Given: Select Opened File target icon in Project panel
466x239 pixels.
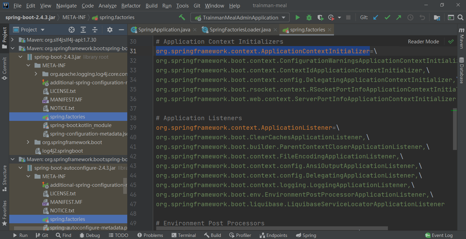Looking at the screenshot, I should tap(71, 30).
